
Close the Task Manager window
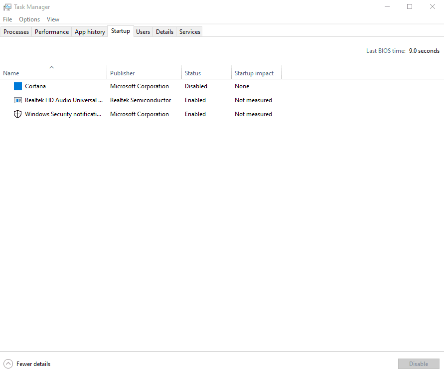pyautogui.click(x=433, y=6)
